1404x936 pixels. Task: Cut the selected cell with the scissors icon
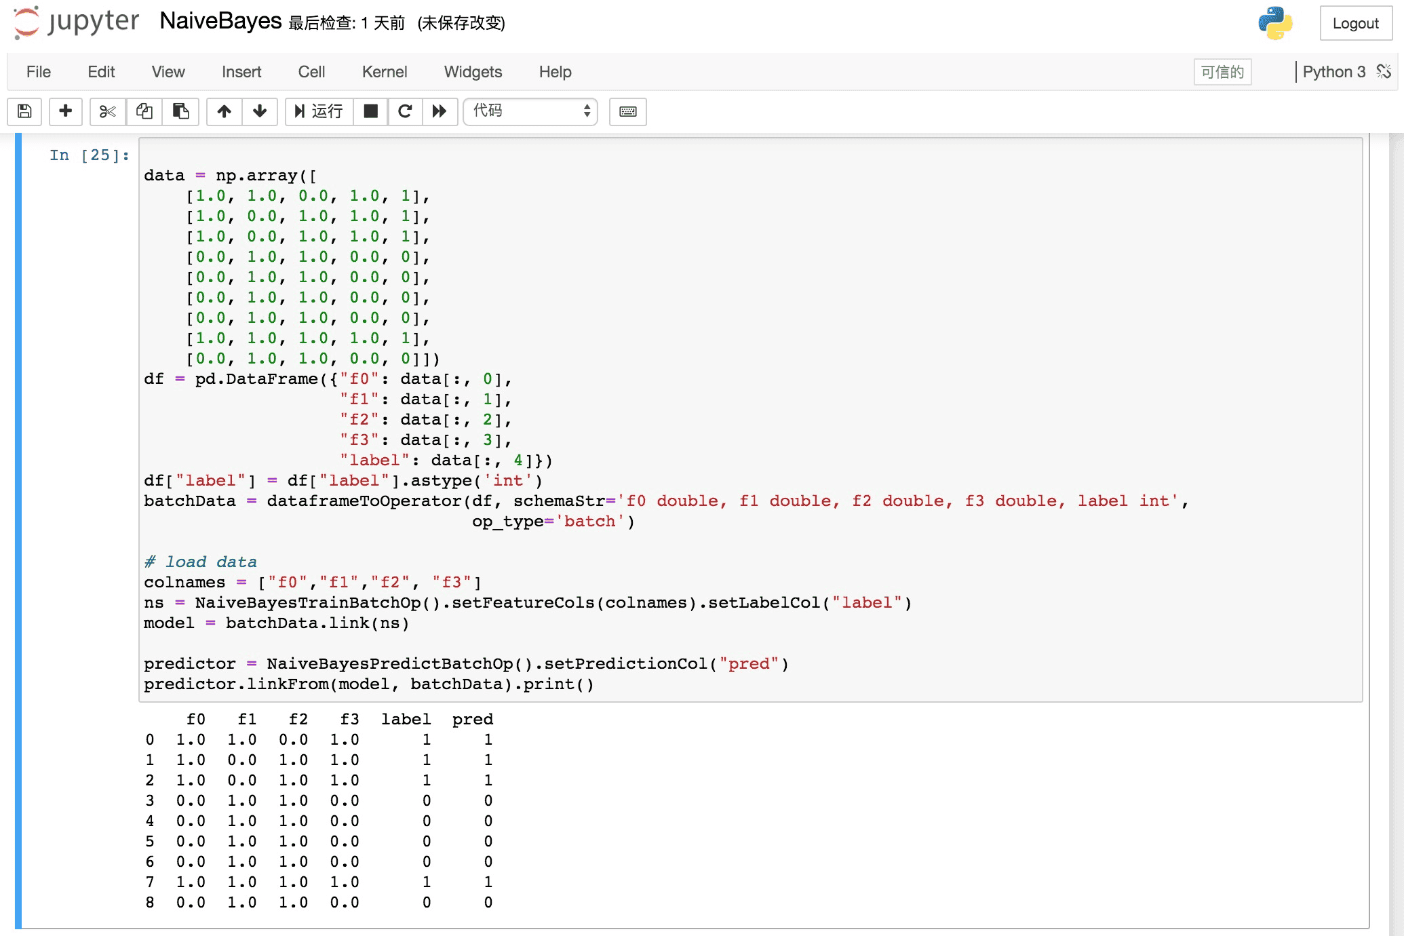click(107, 112)
